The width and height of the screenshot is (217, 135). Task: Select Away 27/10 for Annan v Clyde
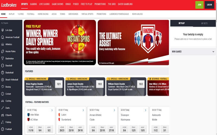111,129
